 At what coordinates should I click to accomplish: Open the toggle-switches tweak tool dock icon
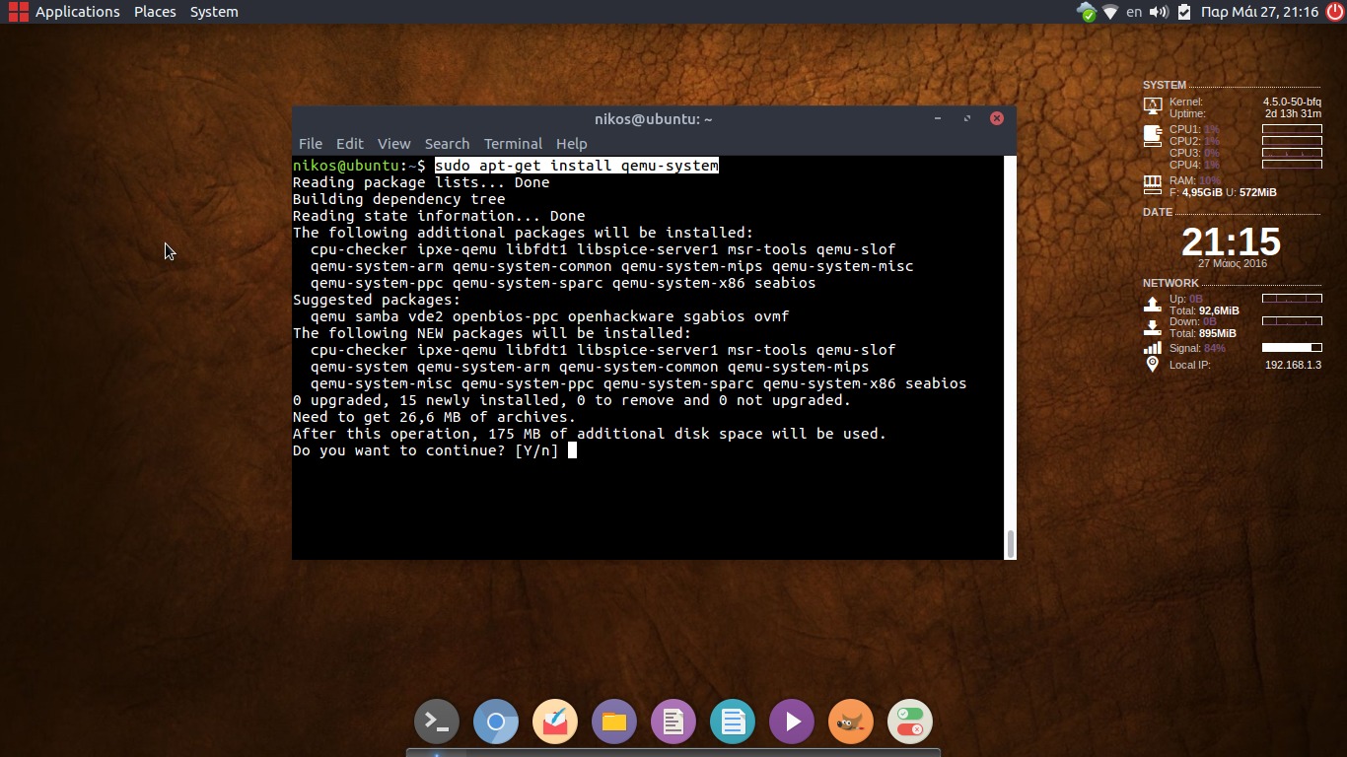coord(910,722)
